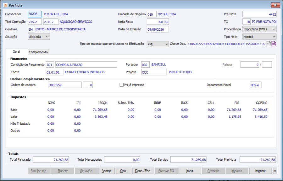Focus the Fornecedor code field
283x181 pixels.
[x=35, y=14]
